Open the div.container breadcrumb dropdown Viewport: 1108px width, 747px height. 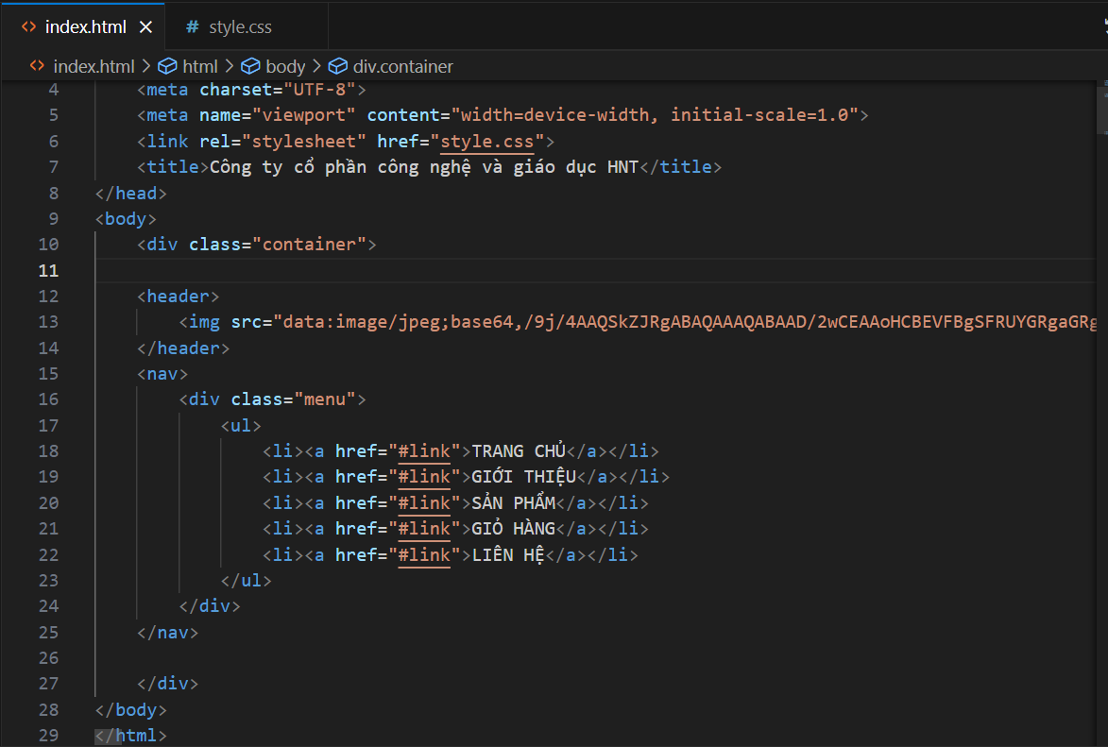click(402, 66)
